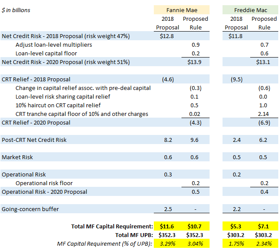
Task: Click the $12.8 Fannie Mae value
Action: click(x=167, y=36)
